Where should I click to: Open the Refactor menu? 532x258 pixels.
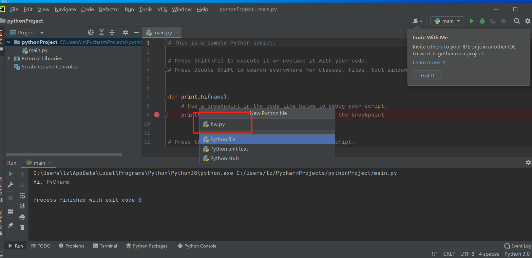pos(109,9)
